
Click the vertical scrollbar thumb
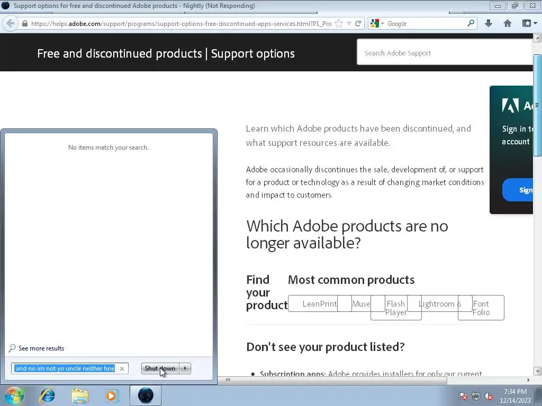tap(538, 105)
